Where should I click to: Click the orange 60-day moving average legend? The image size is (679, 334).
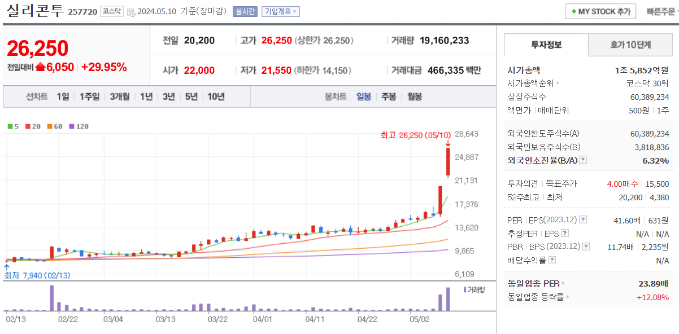point(55,126)
